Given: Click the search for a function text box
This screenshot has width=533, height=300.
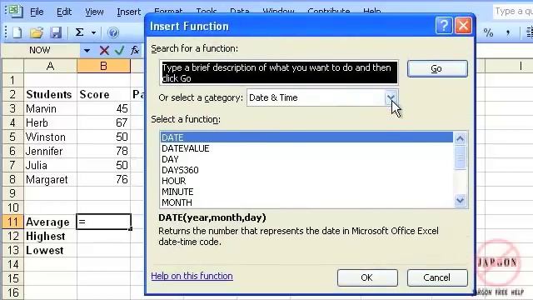Looking at the screenshot, I should click(x=279, y=72).
